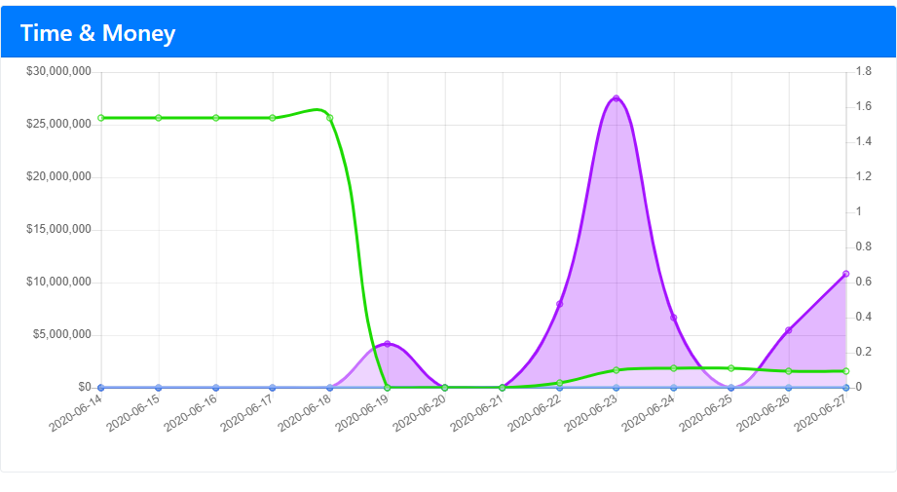Click the green data point on 2020-06-15

(159, 118)
